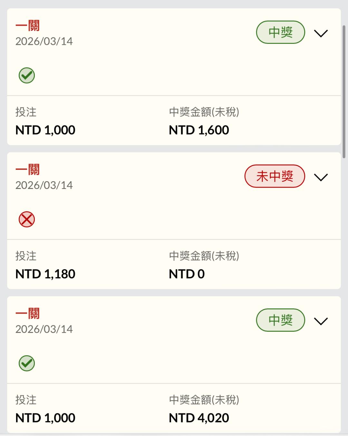348x436 pixels.
Task: Click the date under the top card title
Action: pyautogui.click(x=44, y=41)
